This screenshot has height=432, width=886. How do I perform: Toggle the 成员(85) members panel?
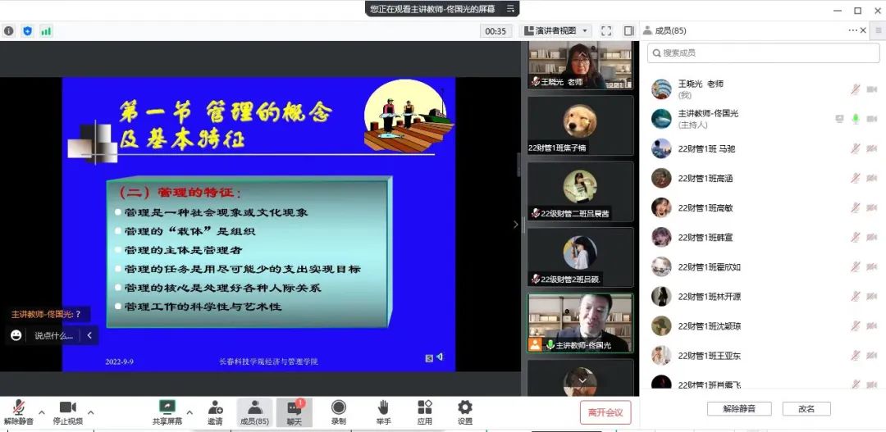[254, 412]
